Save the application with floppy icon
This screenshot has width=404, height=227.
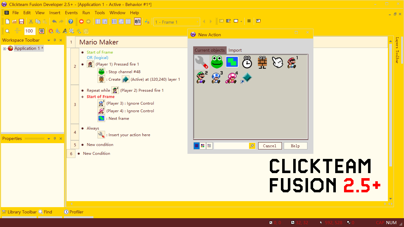21,21
